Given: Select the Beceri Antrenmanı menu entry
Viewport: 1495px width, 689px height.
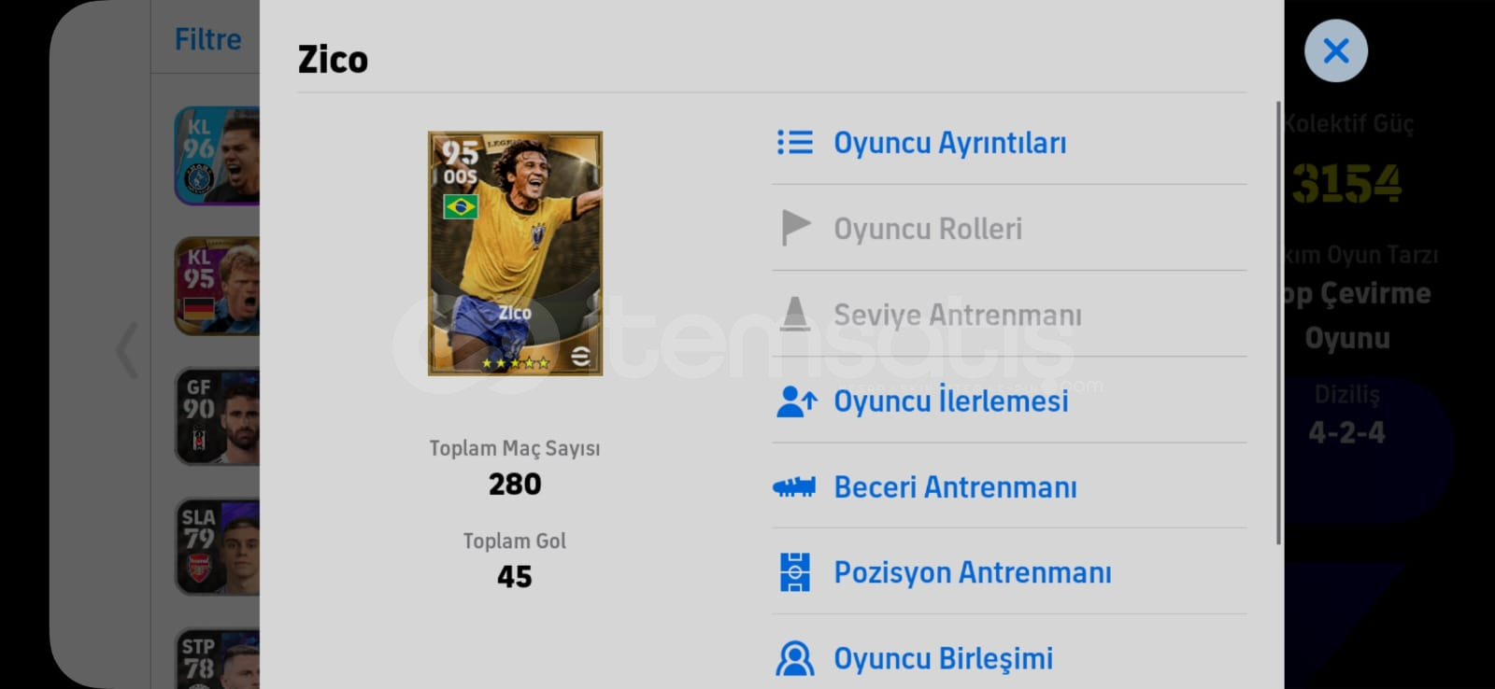Looking at the screenshot, I should 1009,486.
